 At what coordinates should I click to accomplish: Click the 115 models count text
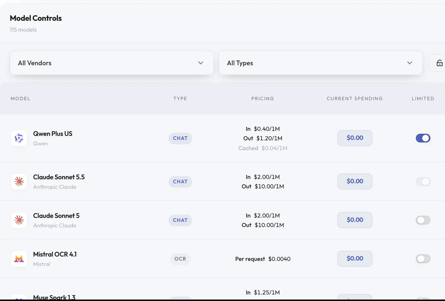[x=23, y=30]
